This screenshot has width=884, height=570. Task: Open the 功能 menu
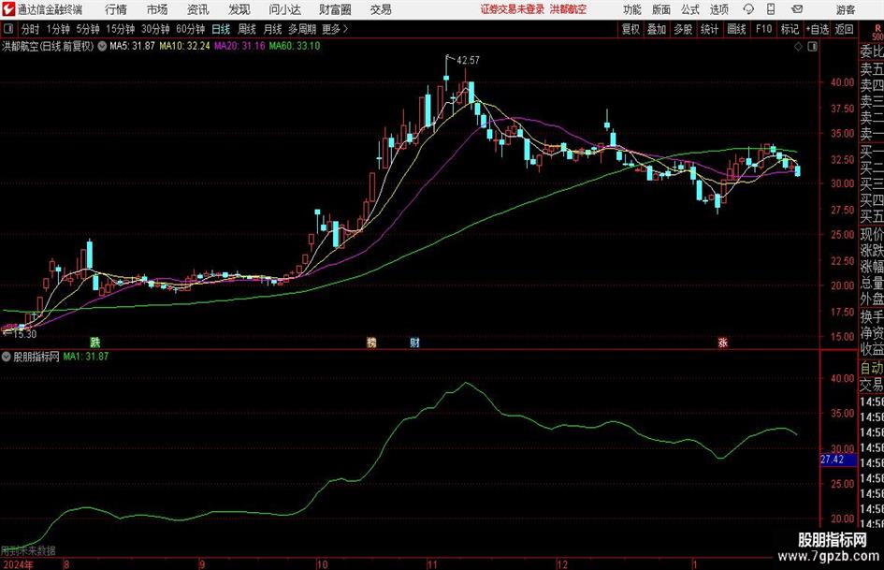click(x=632, y=9)
